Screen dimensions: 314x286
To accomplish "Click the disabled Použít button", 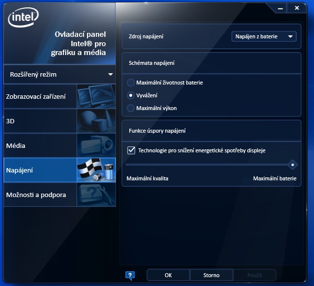I will tap(255, 275).
